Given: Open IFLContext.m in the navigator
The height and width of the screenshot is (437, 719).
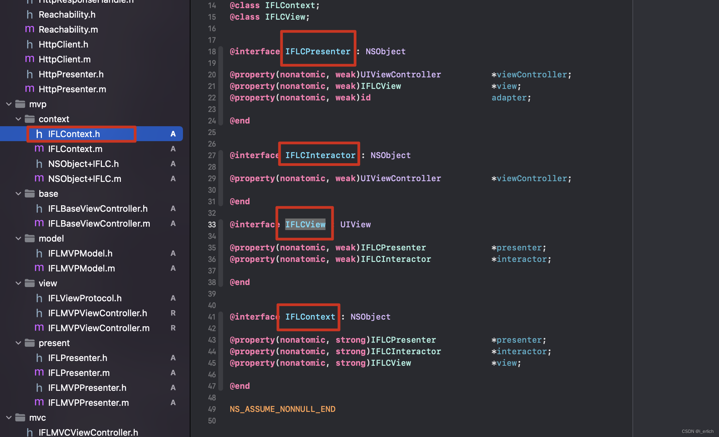Looking at the screenshot, I should [75, 149].
